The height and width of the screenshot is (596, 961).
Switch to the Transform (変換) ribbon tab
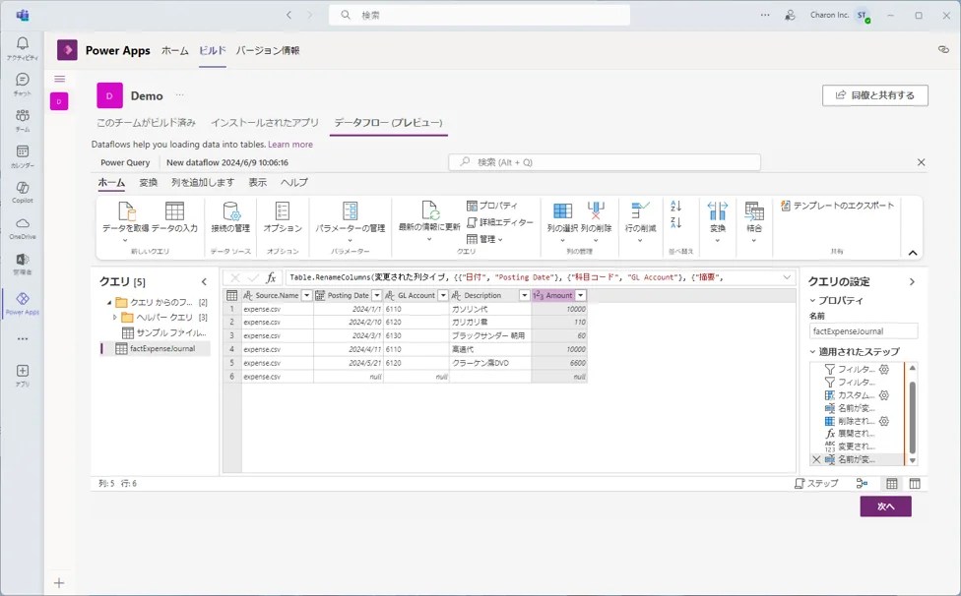pyautogui.click(x=149, y=182)
